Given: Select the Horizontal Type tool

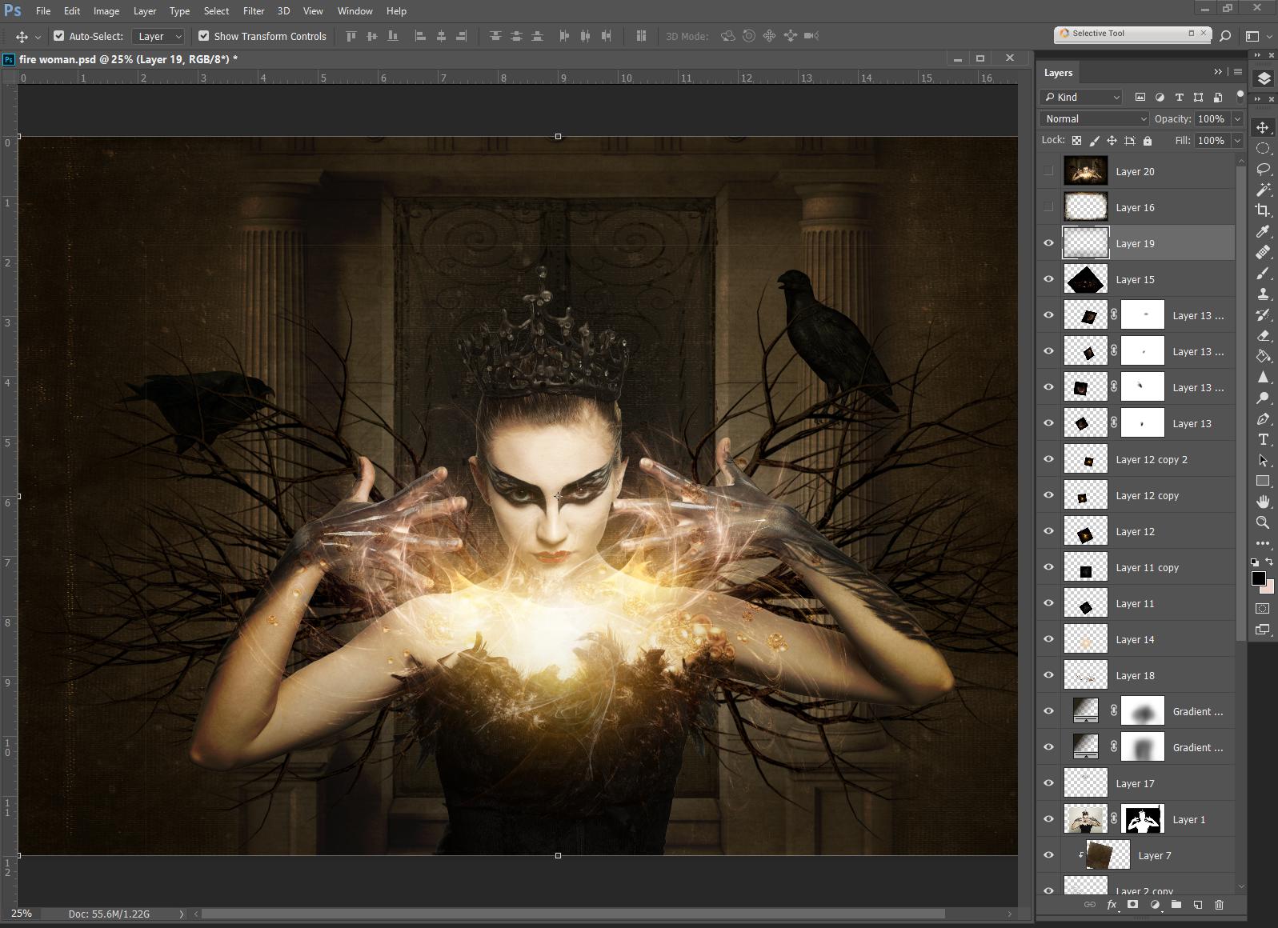Looking at the screenshot, I should pos(1263,439).
